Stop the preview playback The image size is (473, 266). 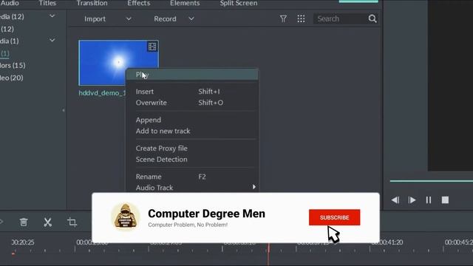(x=445, y=200)
